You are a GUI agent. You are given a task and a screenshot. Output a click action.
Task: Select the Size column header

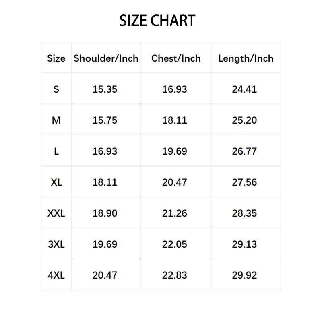click(56, 58)
